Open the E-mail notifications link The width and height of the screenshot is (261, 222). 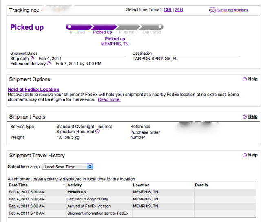(232, 10)
